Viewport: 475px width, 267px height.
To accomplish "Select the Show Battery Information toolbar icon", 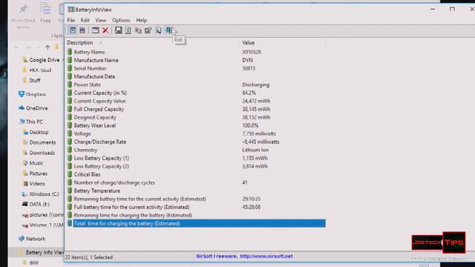I will [73, 30].
